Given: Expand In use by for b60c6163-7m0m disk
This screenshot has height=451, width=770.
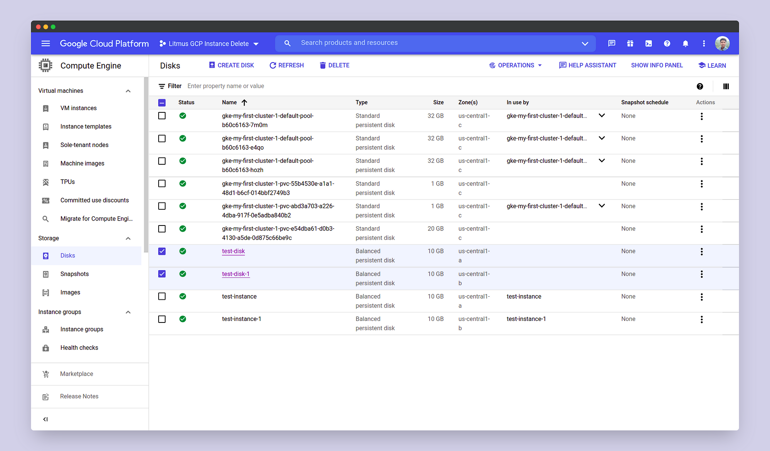Looking at the screenshot, I should point(602,115).
